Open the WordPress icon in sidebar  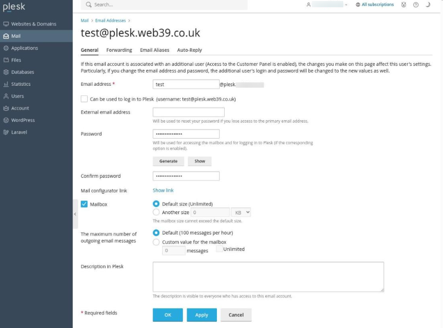click(6, 120)
